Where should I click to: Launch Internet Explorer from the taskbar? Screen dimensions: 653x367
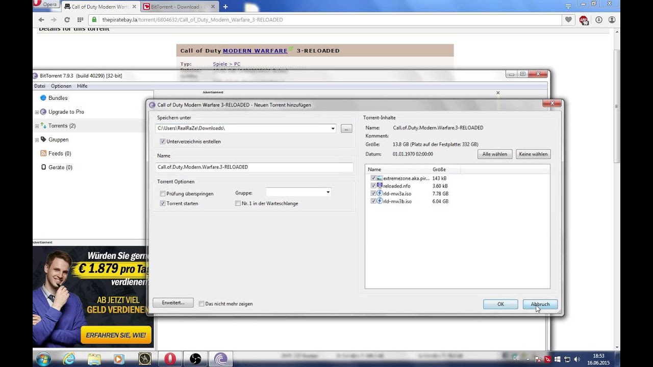coord(68,359)
